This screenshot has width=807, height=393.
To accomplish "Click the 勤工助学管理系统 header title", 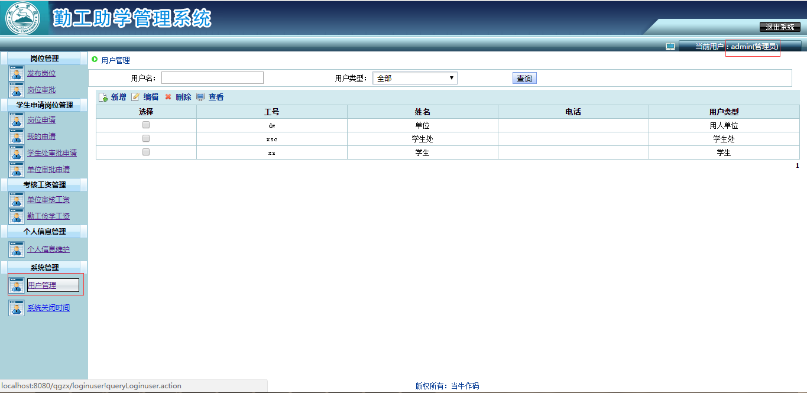I will point(131,18).
